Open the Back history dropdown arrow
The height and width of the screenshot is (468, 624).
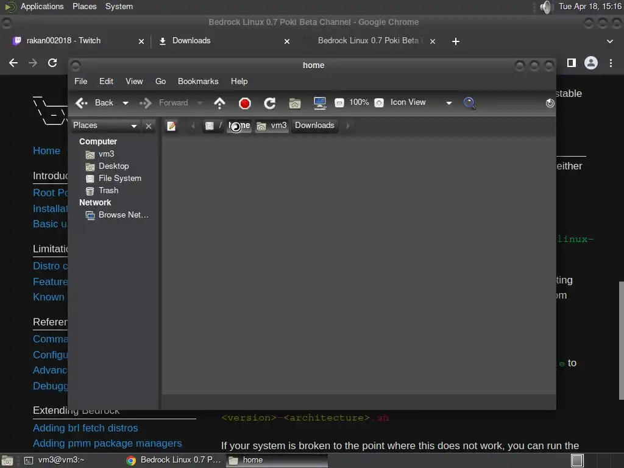pos(126,103)
